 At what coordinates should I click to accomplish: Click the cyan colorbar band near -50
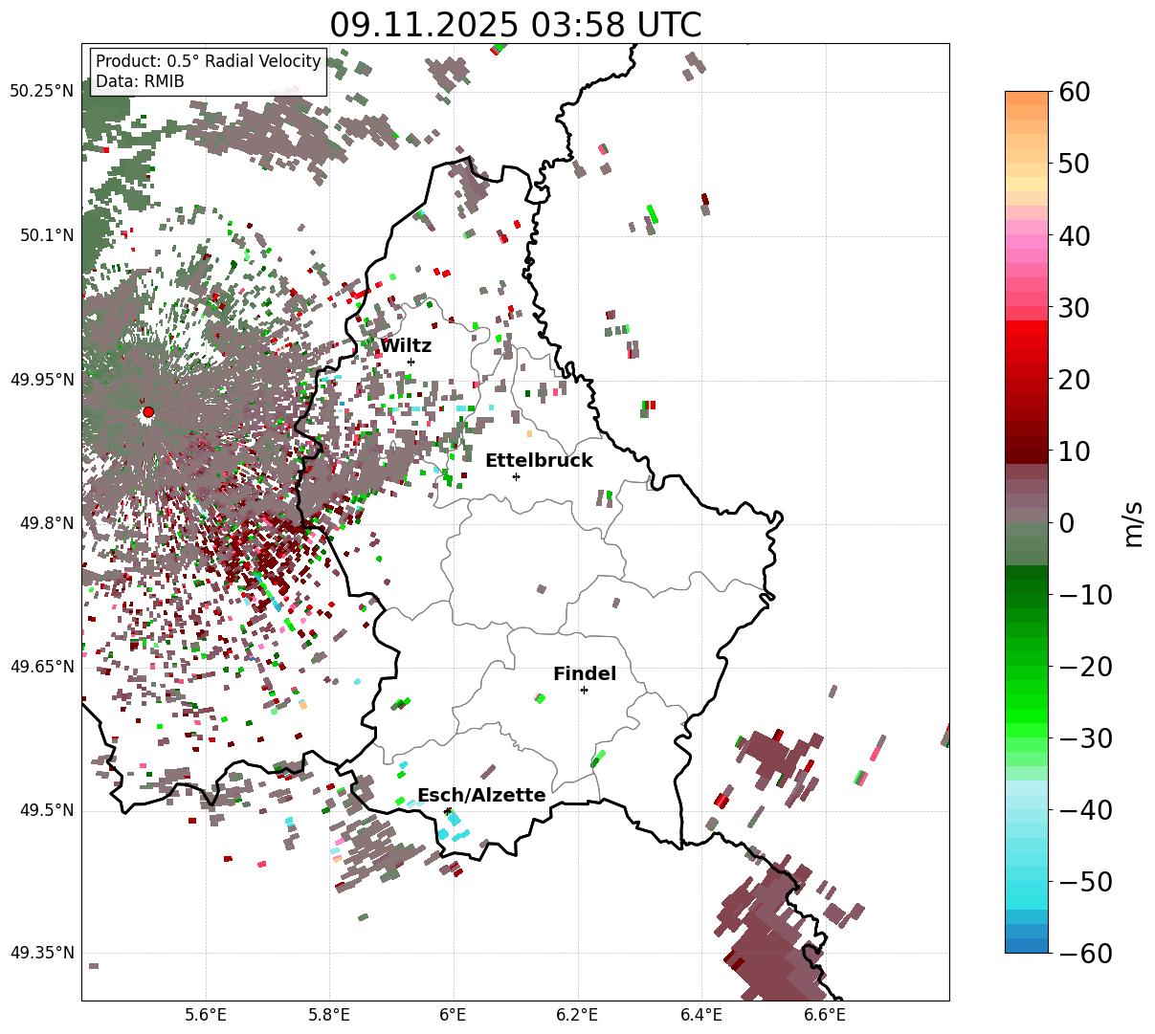pyautogui.click(x=1027, y=882)
